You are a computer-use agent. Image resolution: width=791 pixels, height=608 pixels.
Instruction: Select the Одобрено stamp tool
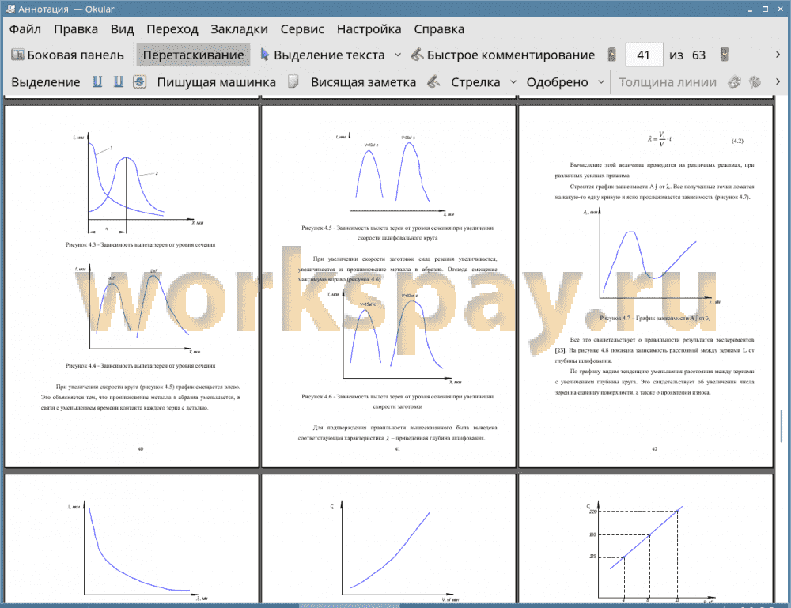(x=557, y=82)
